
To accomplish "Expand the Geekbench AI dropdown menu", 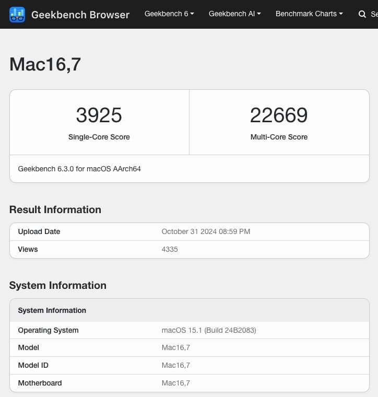I will [x=234, y=14].
